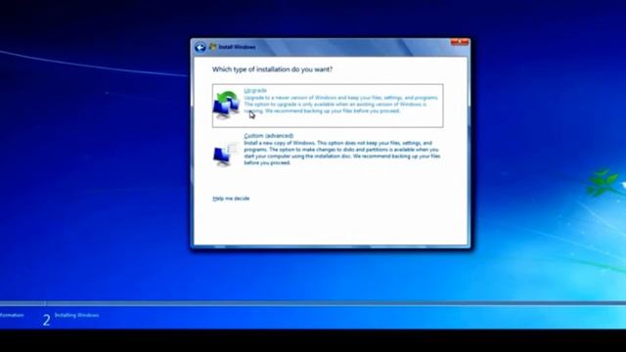Click the step 2 Installing Windows label
The image size is (626, 352).
click(76, 315)
